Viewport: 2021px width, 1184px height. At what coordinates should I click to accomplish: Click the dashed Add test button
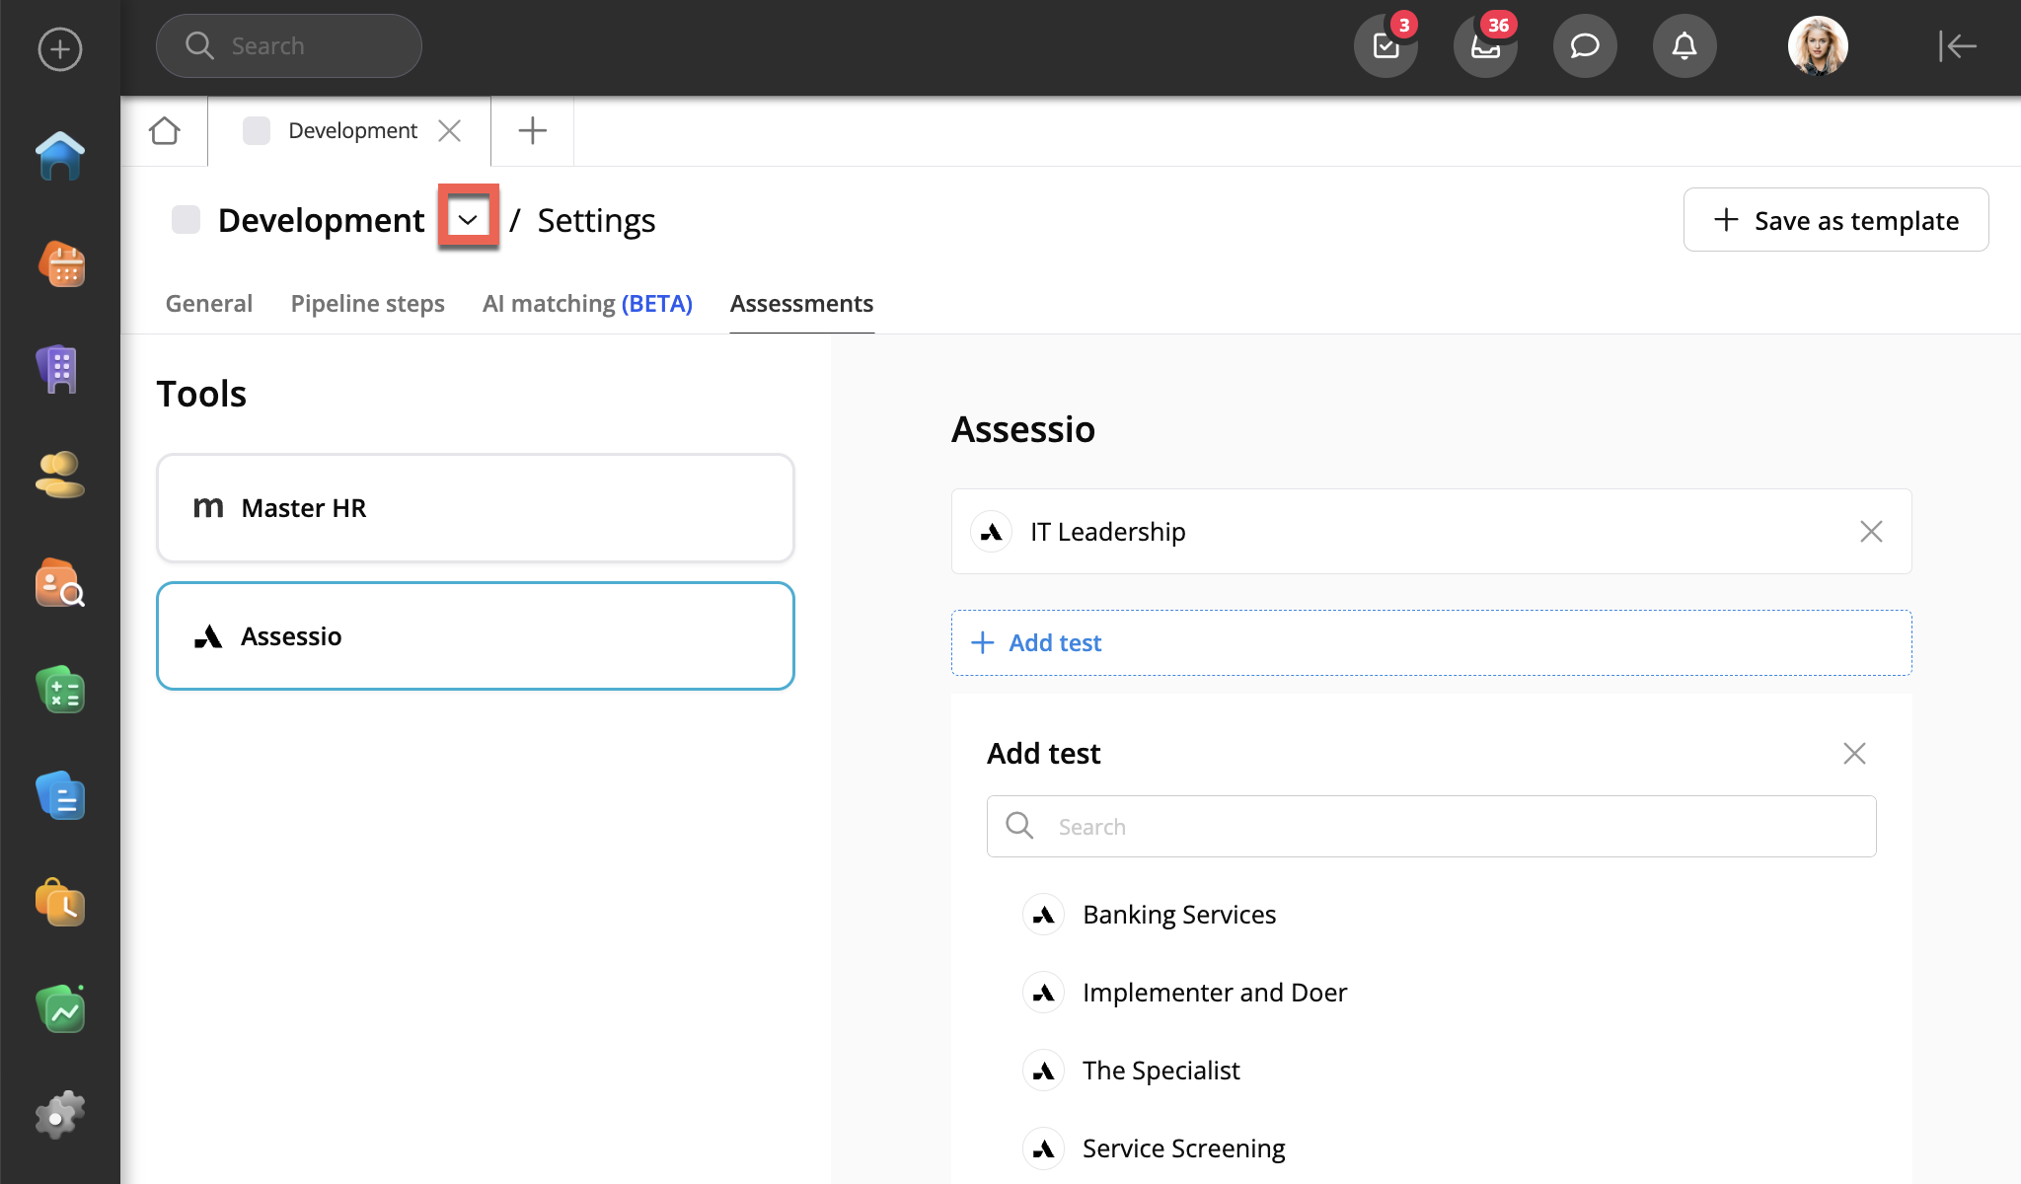click(1431, 643)
